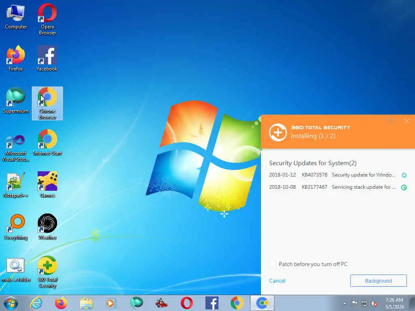Click the 360 Total Security plus logo
The height and width of the screenshot is (311, 415).
278,132
